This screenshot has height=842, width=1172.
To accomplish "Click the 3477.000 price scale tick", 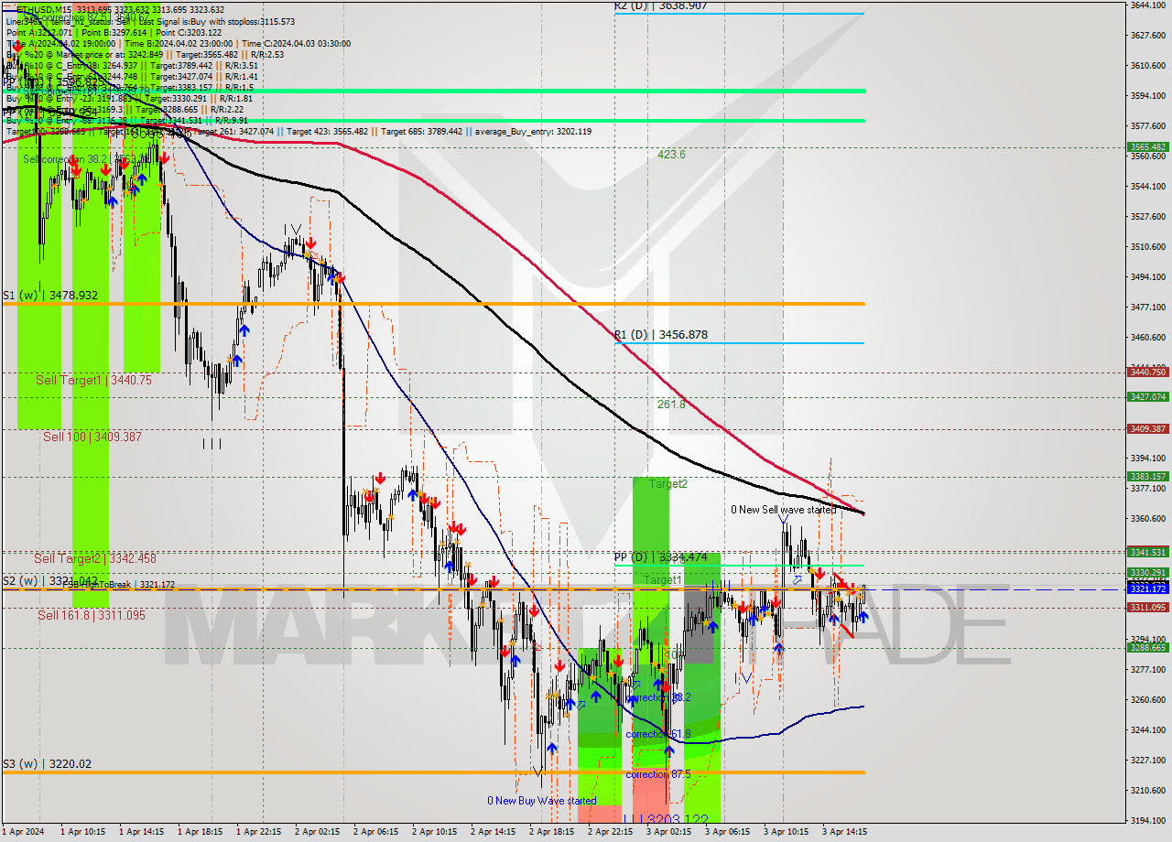I will coord(1147,307).
